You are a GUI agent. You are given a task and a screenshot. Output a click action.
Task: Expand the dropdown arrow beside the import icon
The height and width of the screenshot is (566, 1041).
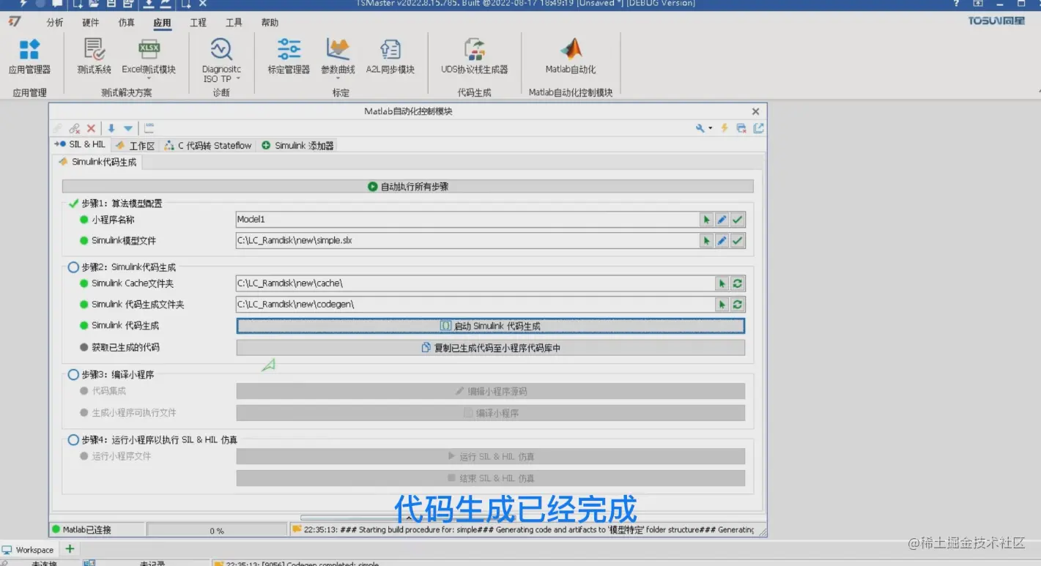[x=128, y=129]
